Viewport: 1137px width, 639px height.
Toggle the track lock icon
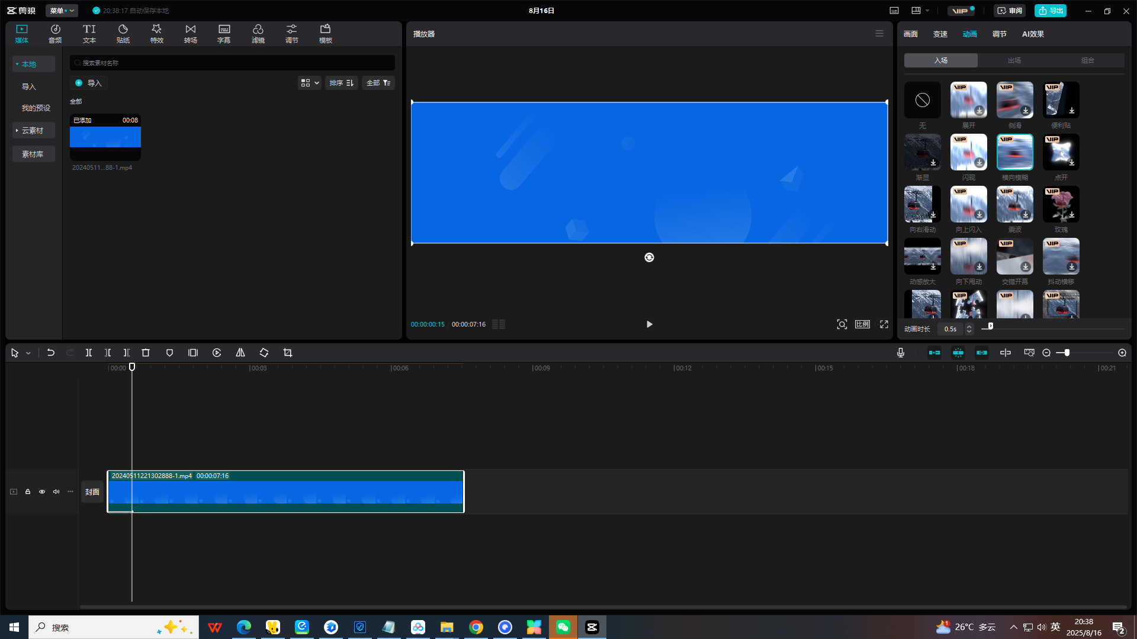click(28, 492)
